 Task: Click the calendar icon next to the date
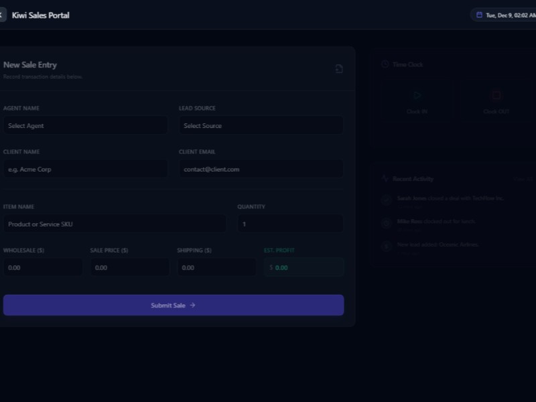point(479,14)
